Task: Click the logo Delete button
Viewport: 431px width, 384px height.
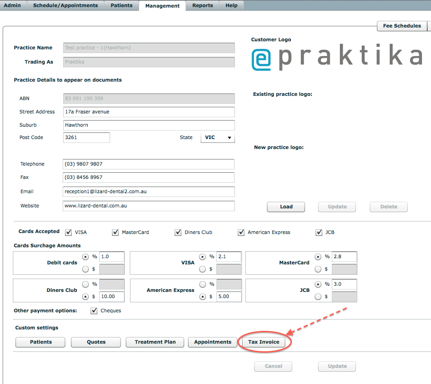Action: coord(389,206)
